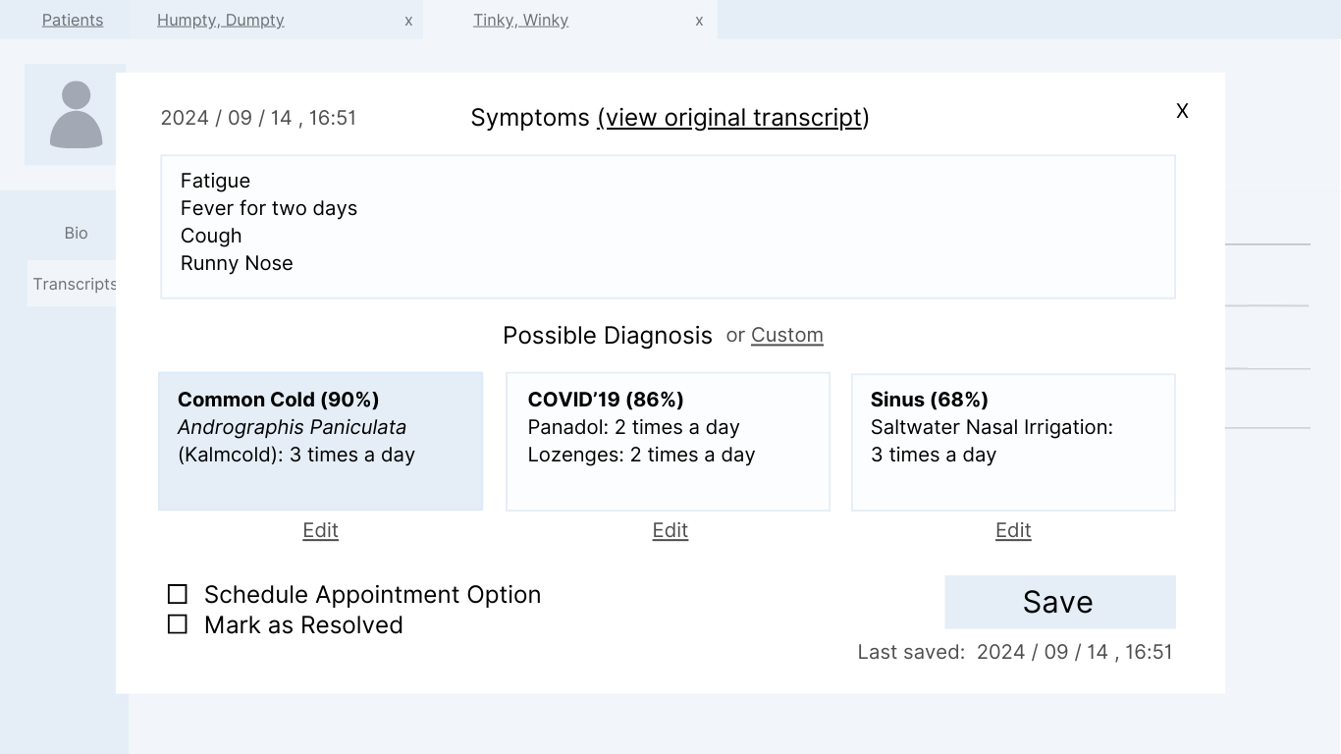This screenshot has height=754, width=1341.
Task: Switch to Humpty, Dumpty patient tab
Action: click(x=221, y=21)
